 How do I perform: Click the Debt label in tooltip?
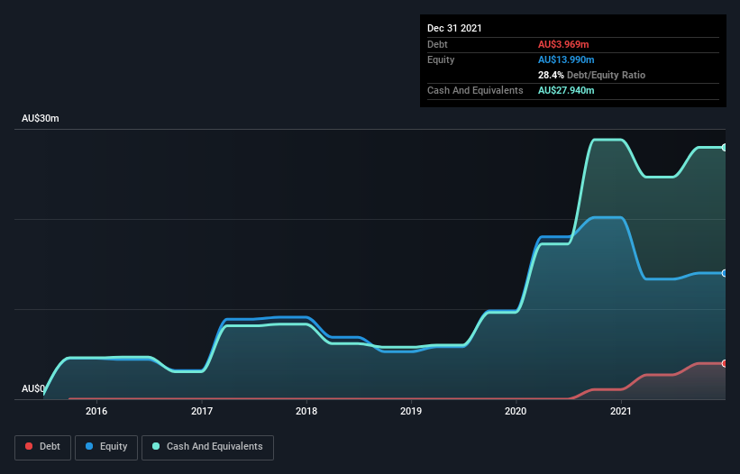pyautogui.click(x=437, y=44)
